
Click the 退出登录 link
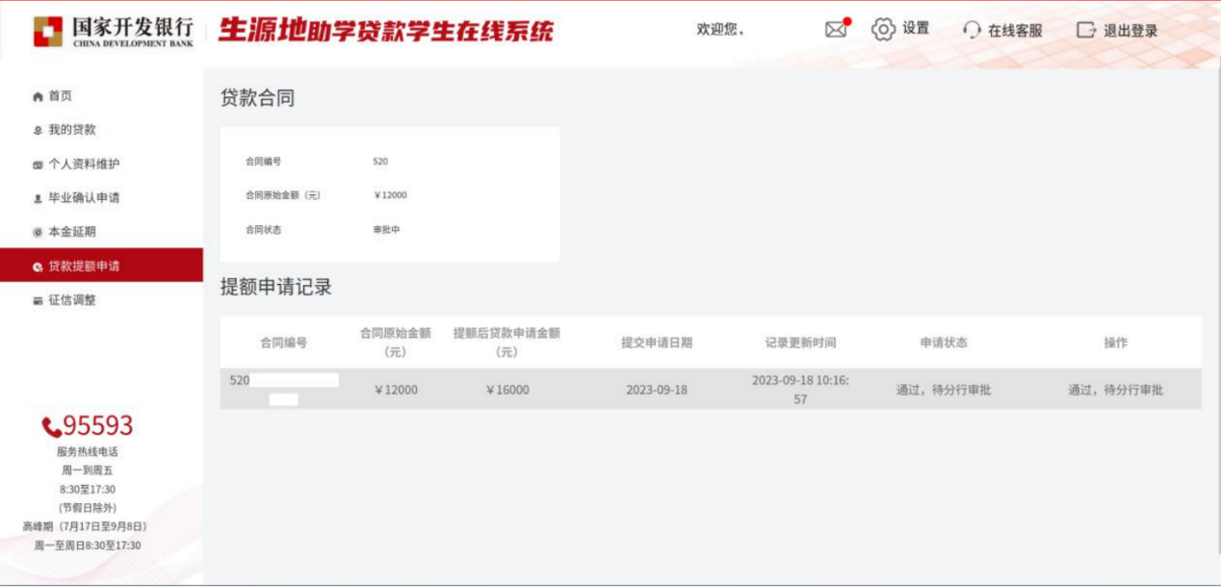pyautogui.click(x=1130, y=31)
